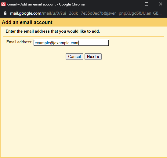Click the "Add an email account" heading
Viewport: 167px width, 158px height.
pyautogui.click(x=27, y=22)
